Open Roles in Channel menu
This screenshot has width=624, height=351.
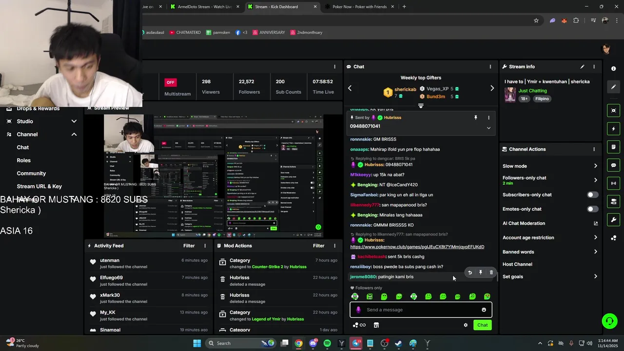click(24, 160)
